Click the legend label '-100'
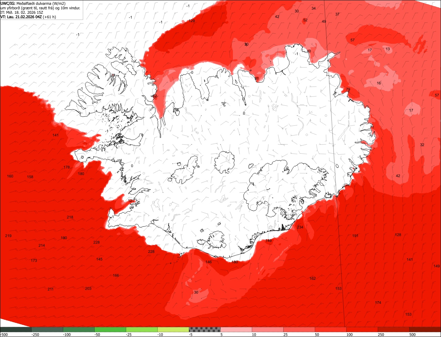 tap(66, 335)
